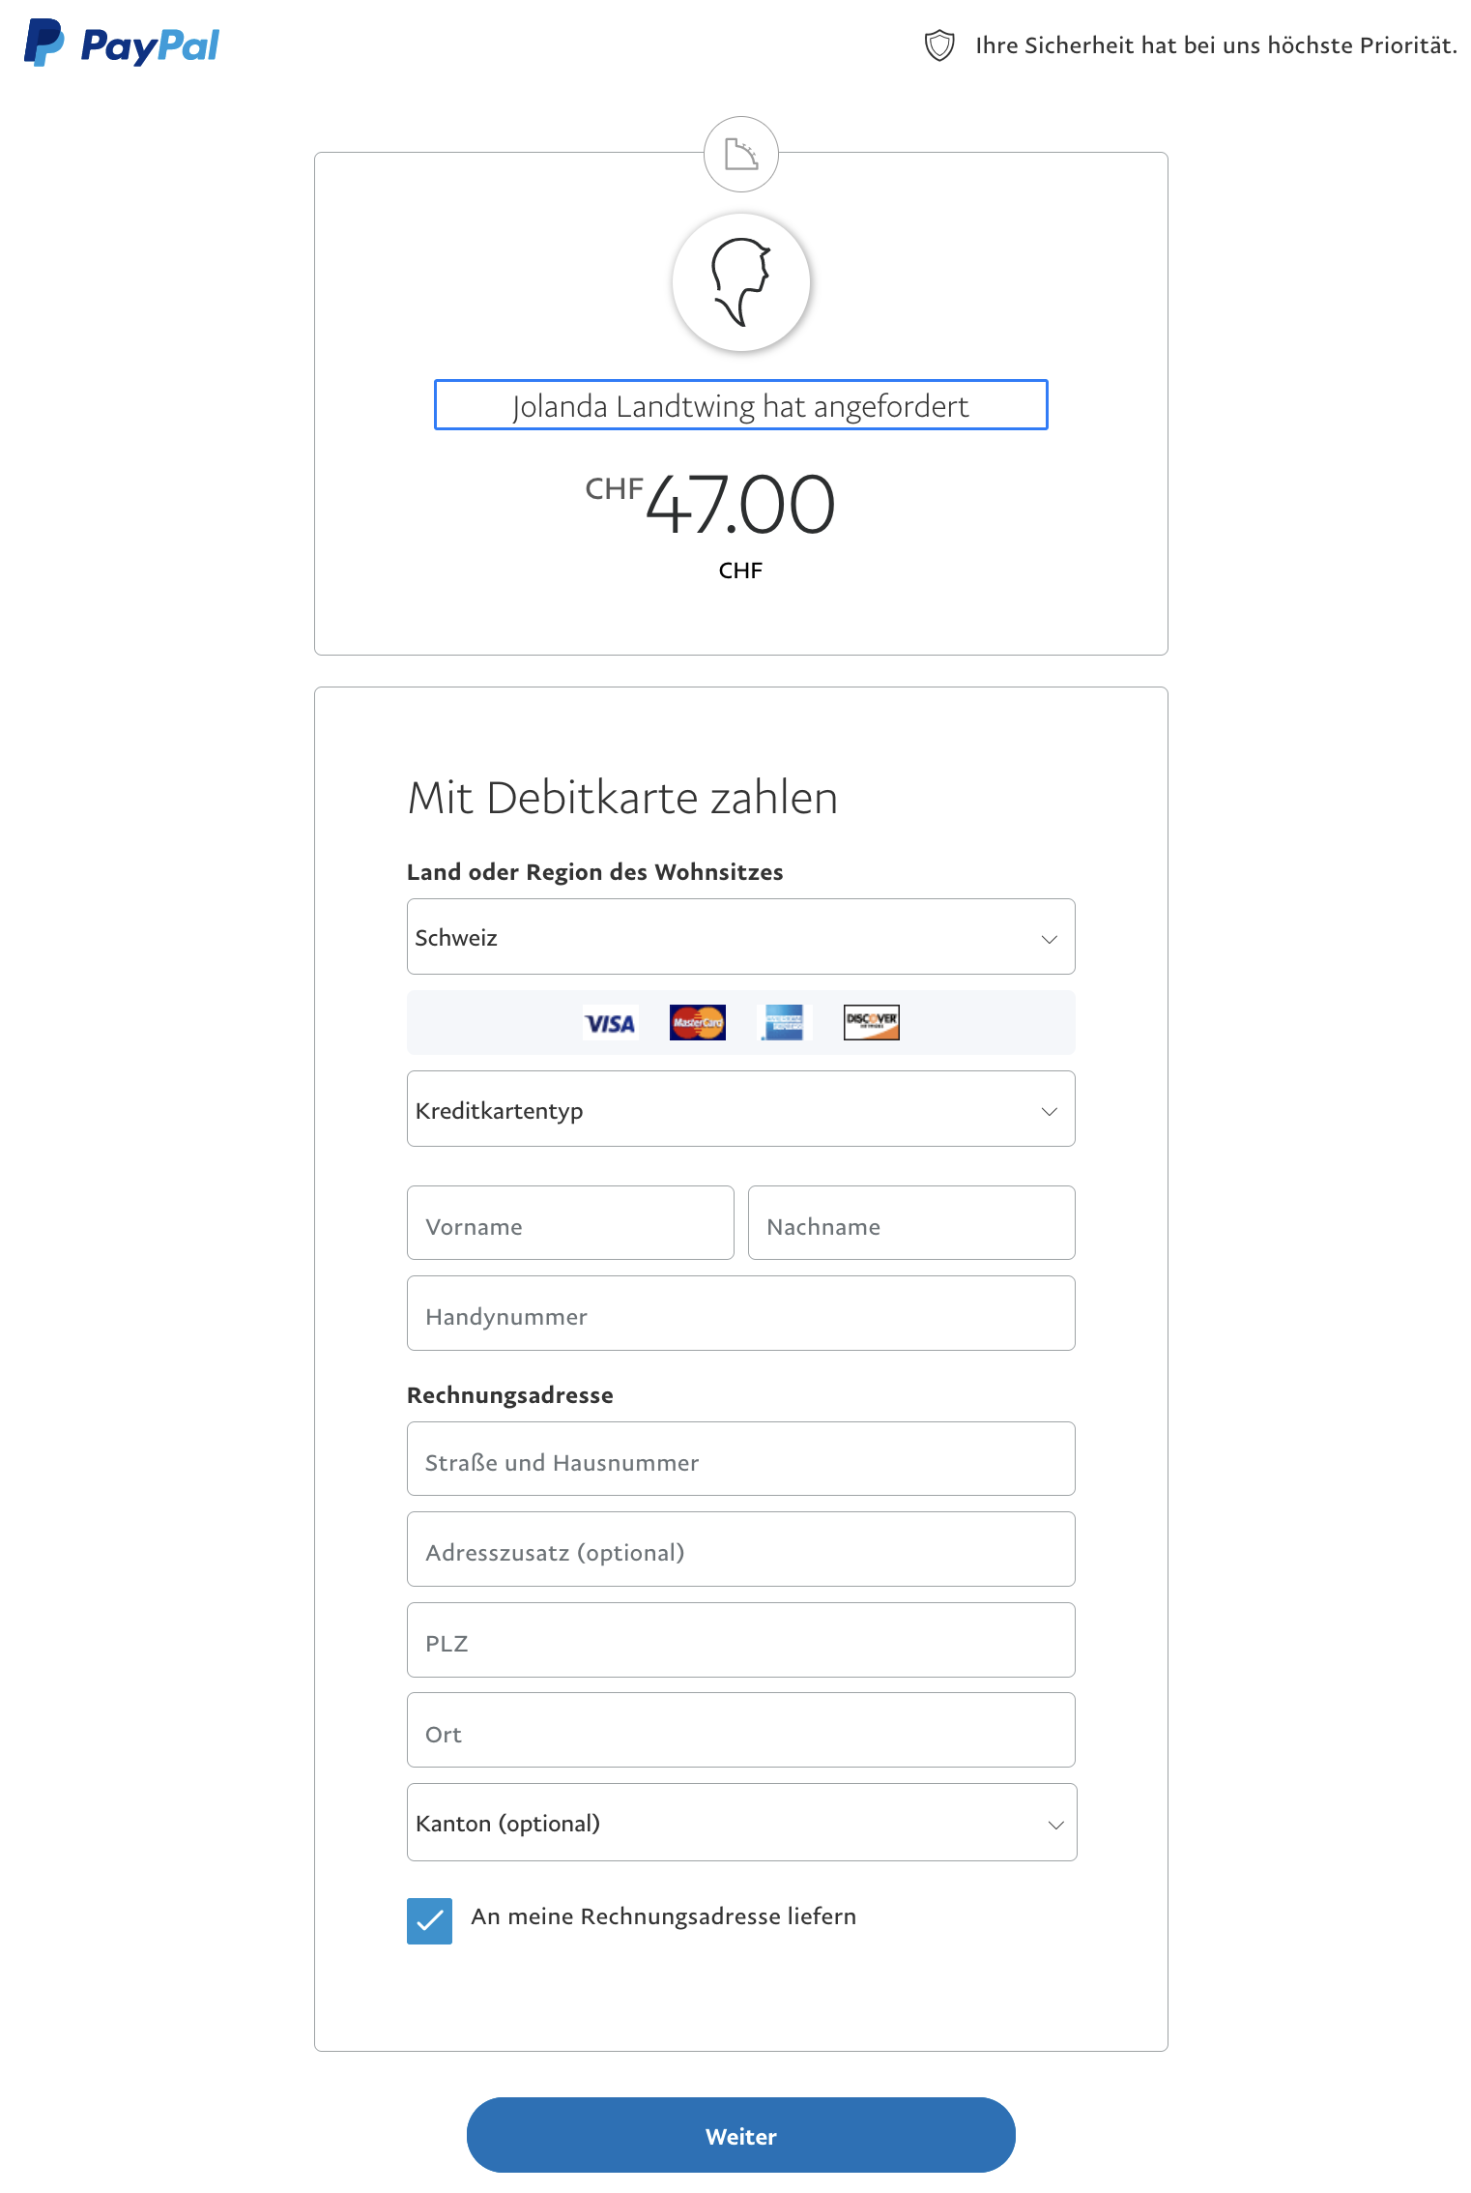This screenshot has width=1471, height=2193.
Task: Click the security shield icon
Action: click(939, 45)
